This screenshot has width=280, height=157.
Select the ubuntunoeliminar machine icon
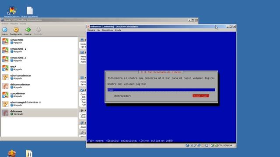5,77
